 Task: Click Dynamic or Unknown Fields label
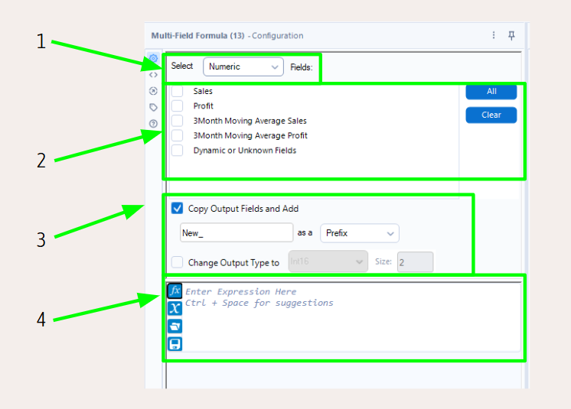pos(245,151)
